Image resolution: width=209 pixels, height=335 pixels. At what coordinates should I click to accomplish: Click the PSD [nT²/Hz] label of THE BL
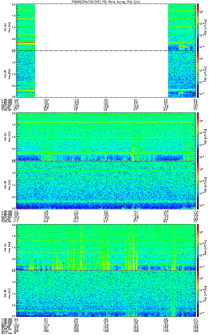(x=206, y=247)
